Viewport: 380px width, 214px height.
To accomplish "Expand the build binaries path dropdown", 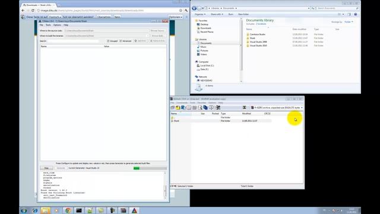I will (148, 36).
